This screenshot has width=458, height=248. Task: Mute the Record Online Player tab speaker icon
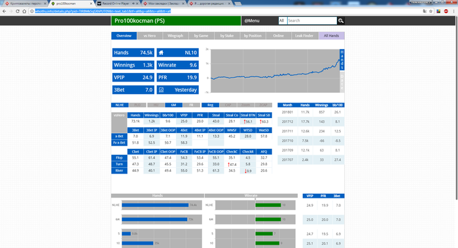133,3
